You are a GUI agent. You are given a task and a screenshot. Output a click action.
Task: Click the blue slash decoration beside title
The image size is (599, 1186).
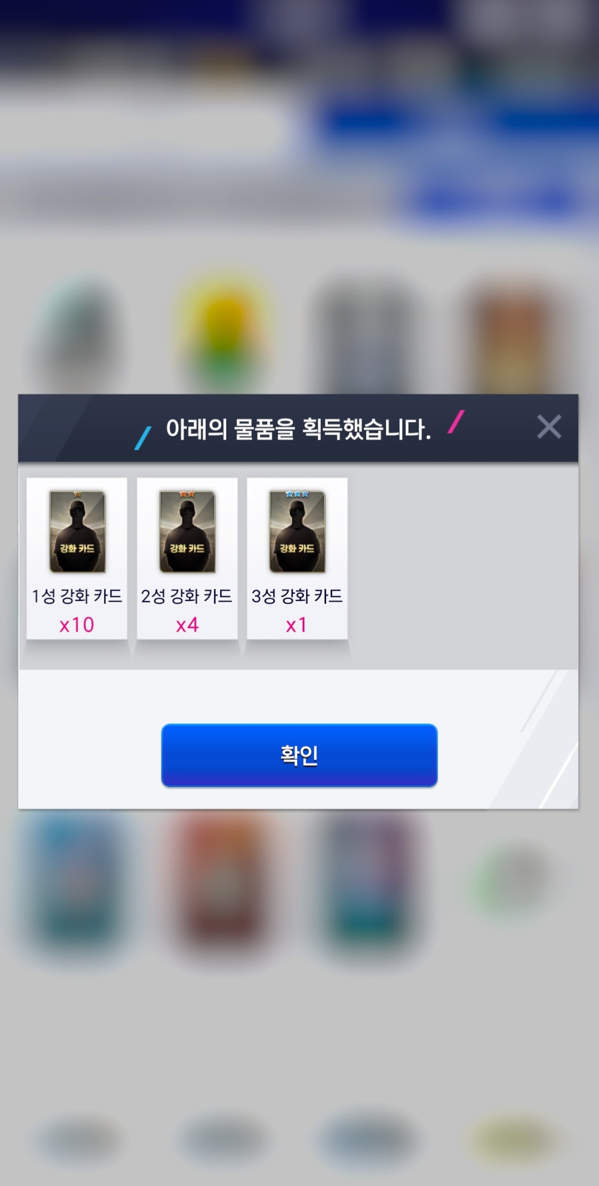click(x=143, y=438)
